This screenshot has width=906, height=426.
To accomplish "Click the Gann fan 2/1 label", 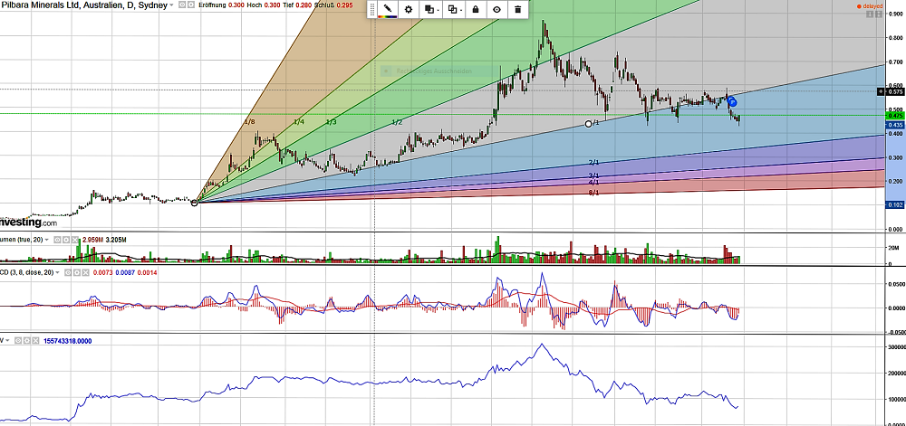I will click(x=594, y=163).
